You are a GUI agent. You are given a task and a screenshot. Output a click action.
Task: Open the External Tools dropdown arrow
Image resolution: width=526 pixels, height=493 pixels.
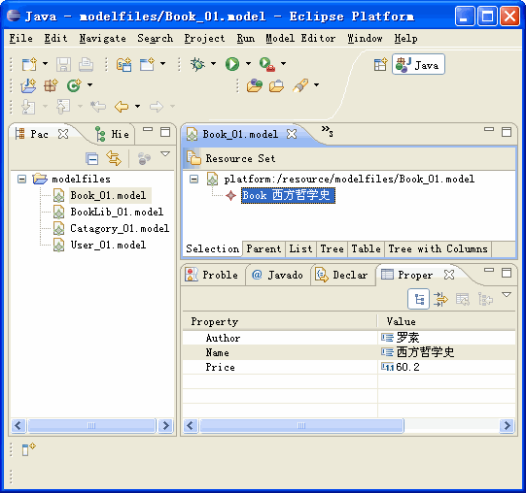[284, 64]
